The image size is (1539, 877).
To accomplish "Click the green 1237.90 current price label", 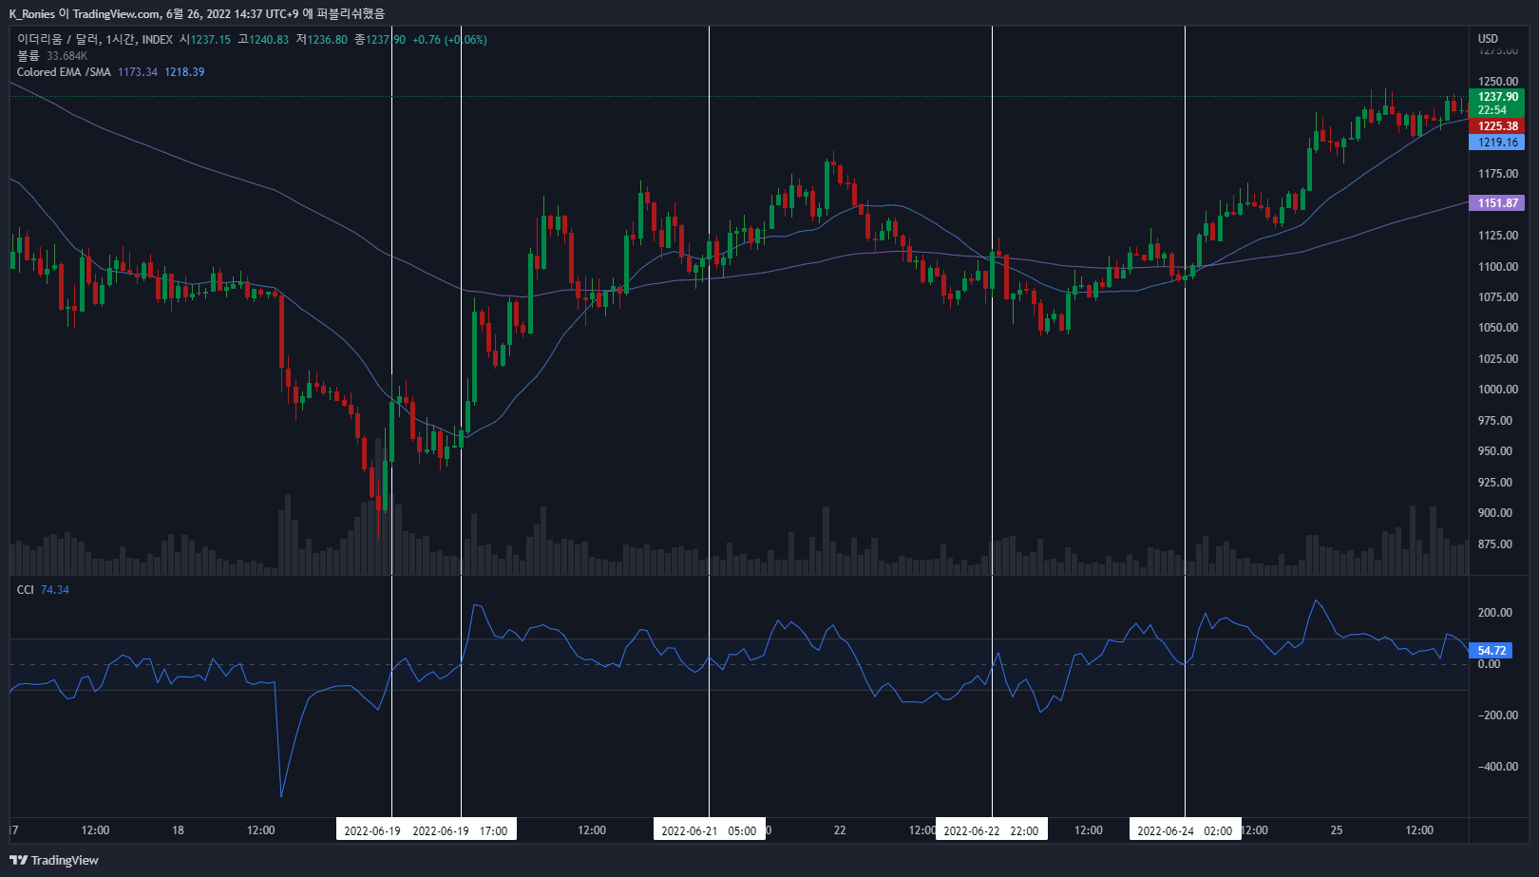I will 1496,96.
